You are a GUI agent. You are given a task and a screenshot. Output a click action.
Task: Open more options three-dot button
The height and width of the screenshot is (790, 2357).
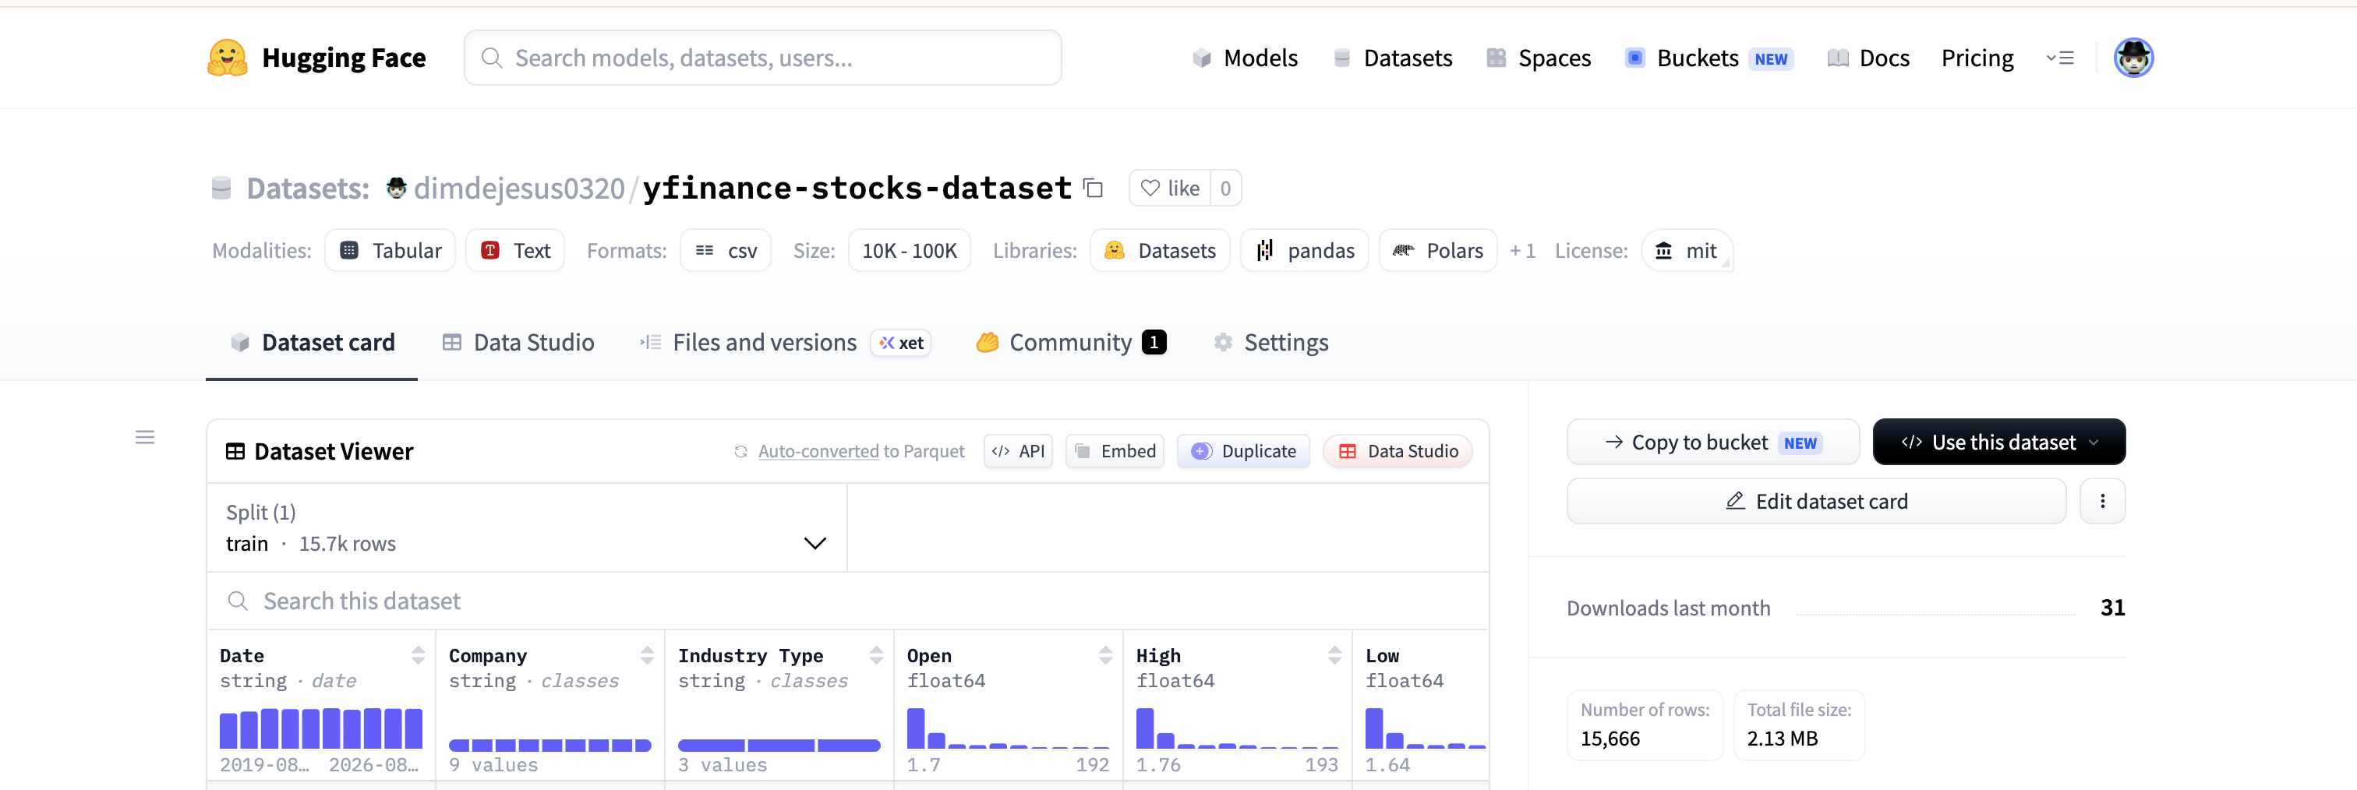pos(2101,501)
